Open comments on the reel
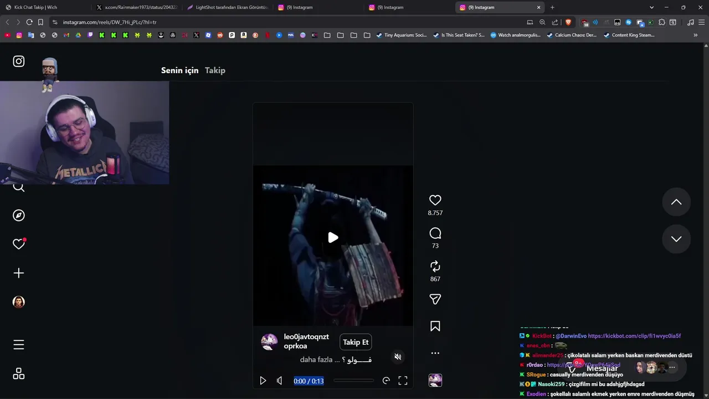The image size is (709, 399). (435, 233)
